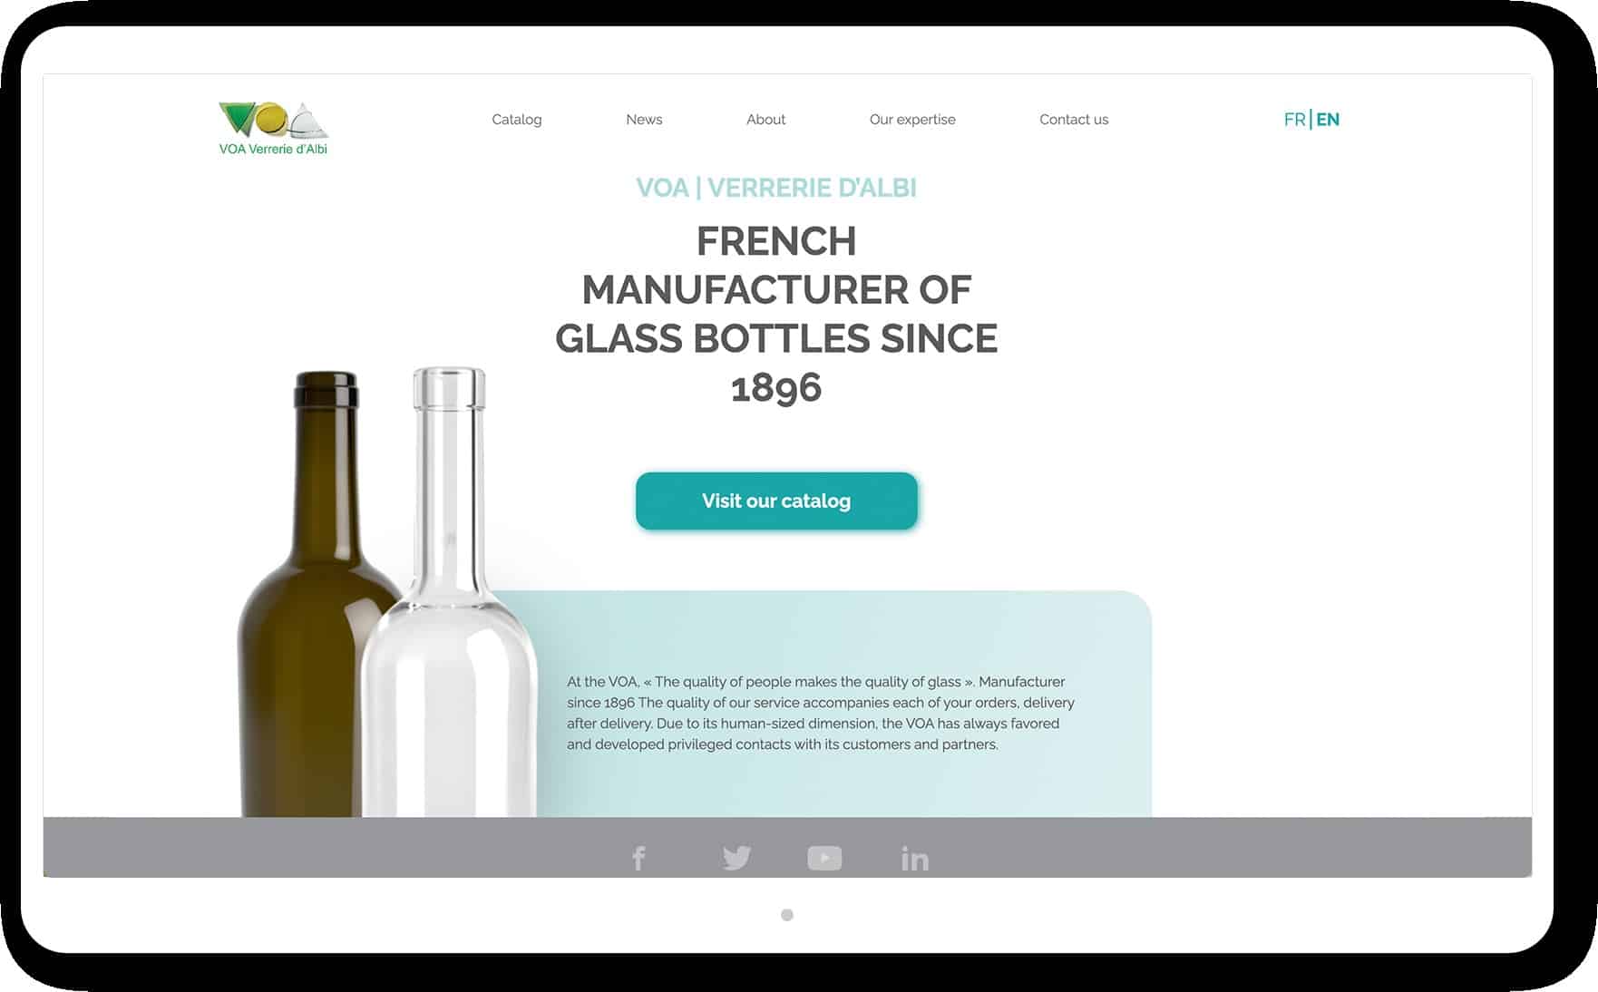
Task: Switch language to EN
Action: 1328,120
